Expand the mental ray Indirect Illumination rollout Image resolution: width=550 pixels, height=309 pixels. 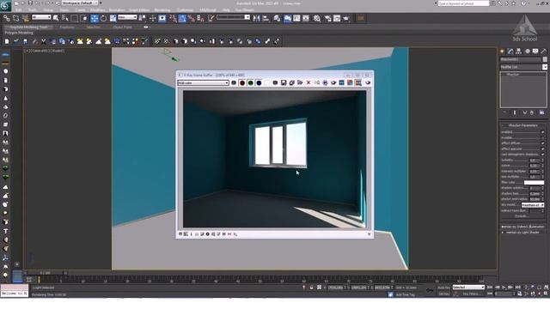click(522, 227)
